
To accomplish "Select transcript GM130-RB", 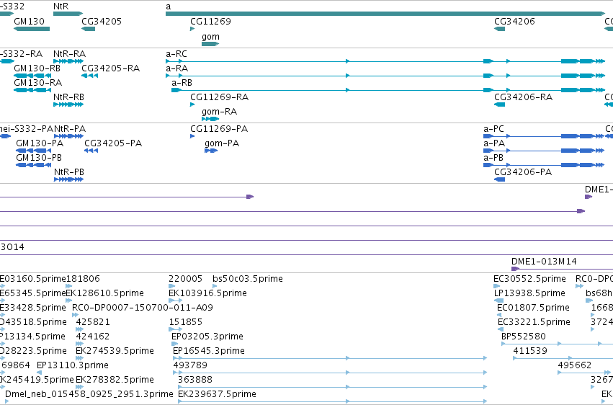I will [x=32, y=76].
